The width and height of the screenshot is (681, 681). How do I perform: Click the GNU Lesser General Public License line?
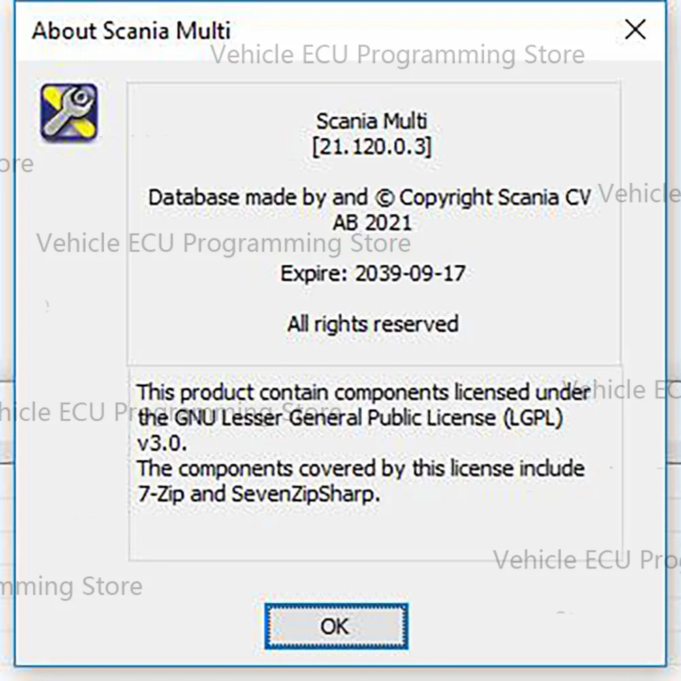click(350, 418)
